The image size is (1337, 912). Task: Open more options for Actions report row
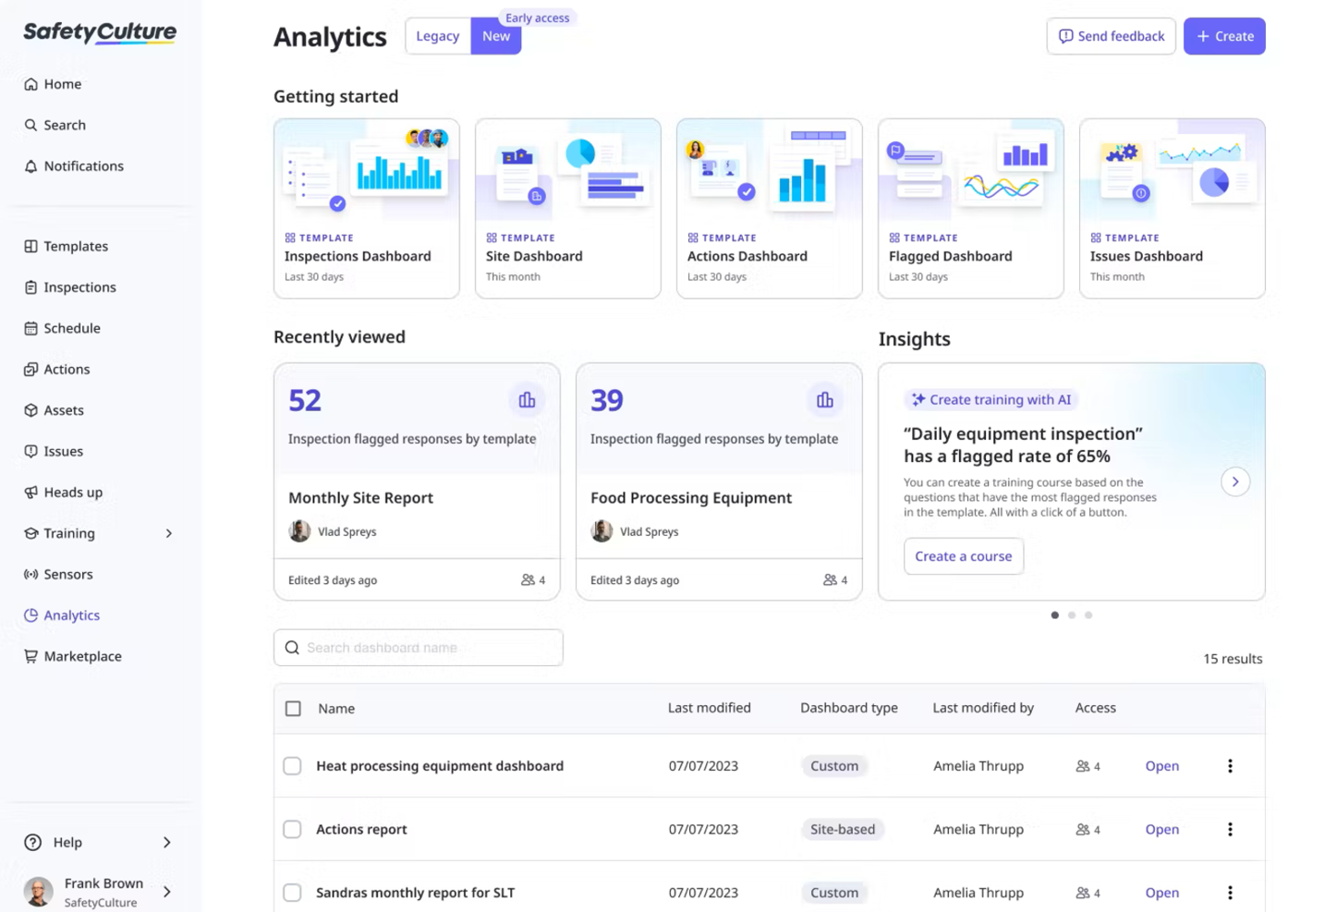click(1230, 830)
